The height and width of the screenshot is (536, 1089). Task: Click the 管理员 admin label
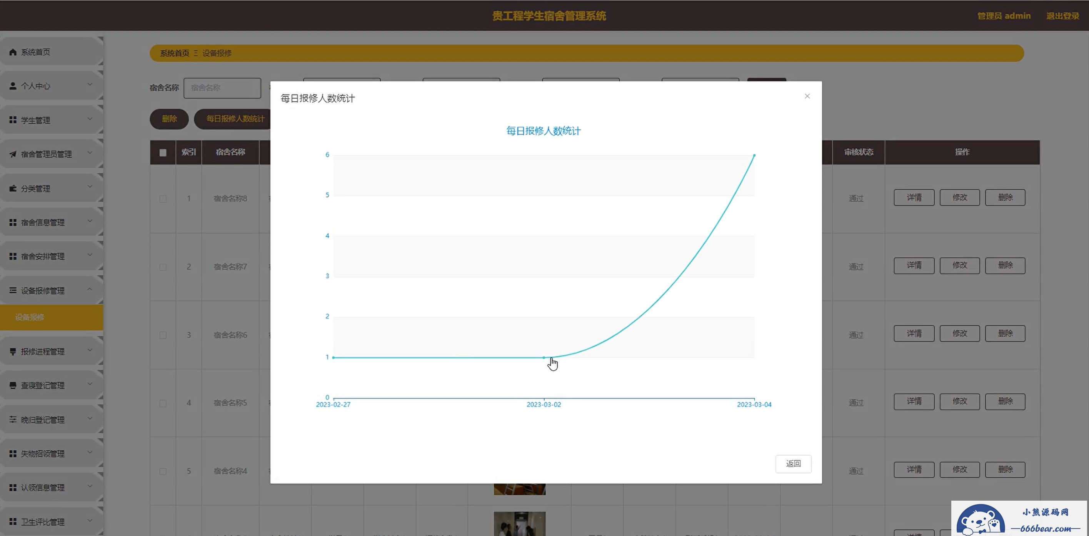pos(1004,16)
